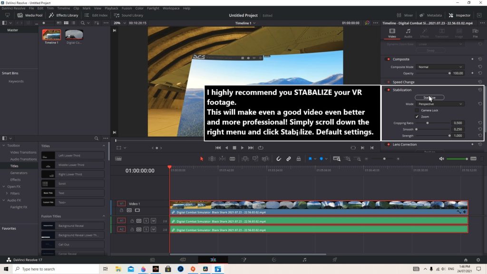Choose the Trim Edit Mode tool
487x274 pixels.
[212, 159]
